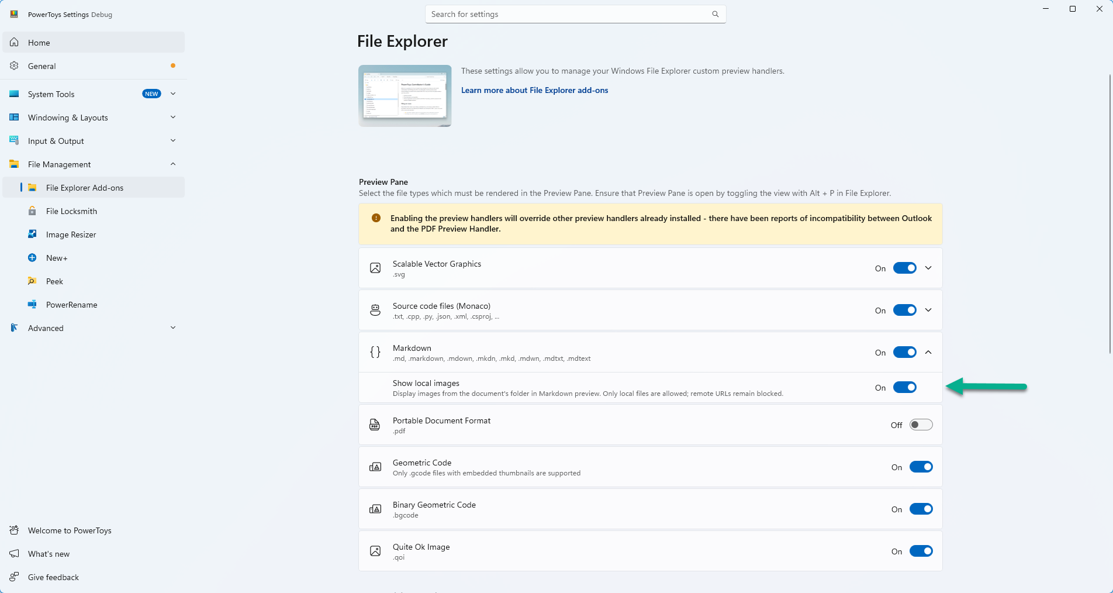
Task: Select Image Resizer in the sidebar
Action: point(94,235)
